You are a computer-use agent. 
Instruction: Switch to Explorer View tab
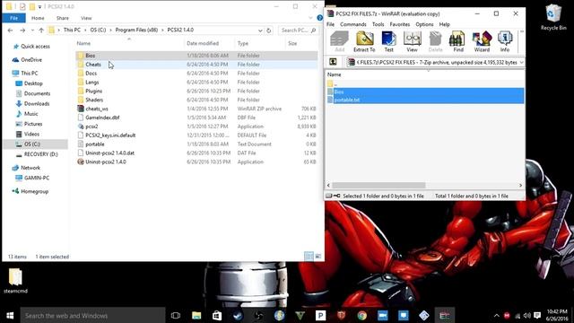[86, 18]
